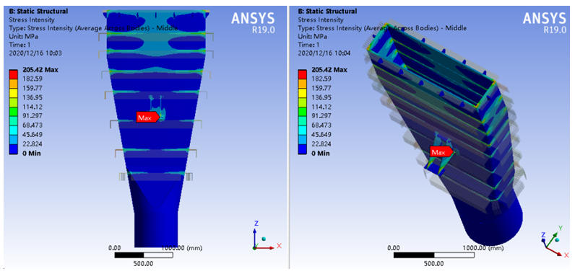This screenshot has height=279, width=575.
Task: Click '500.00' ruler label in right view
Action: pos(434,264)
